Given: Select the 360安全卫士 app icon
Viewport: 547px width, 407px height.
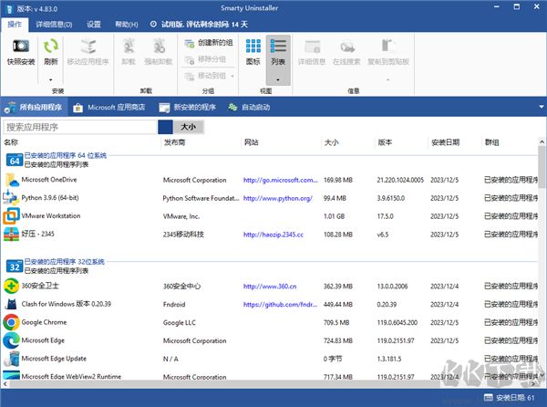Looking at the screenshot, I should tap(12, 286).
